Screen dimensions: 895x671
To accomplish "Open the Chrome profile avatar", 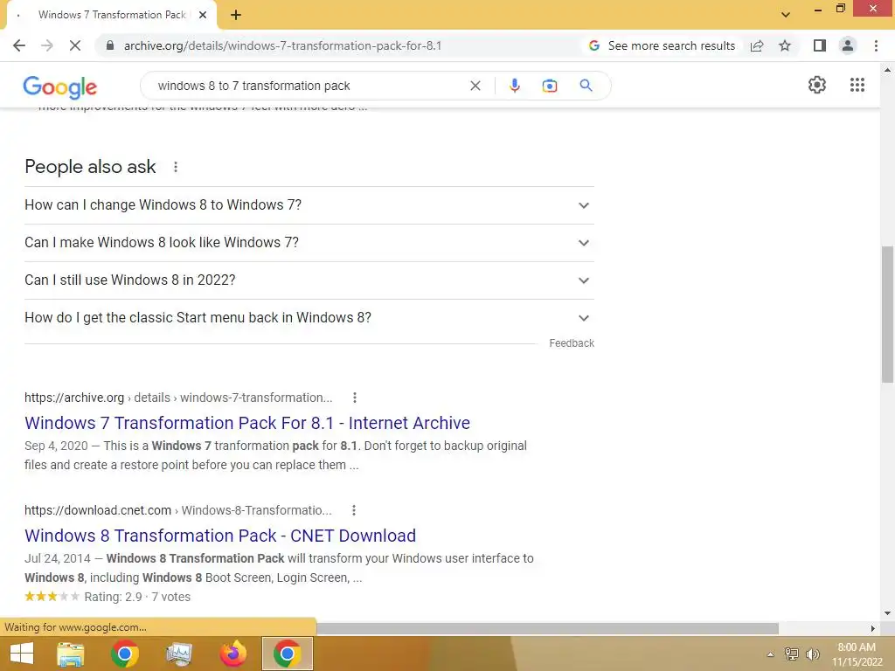I will [x=848, y=45].
